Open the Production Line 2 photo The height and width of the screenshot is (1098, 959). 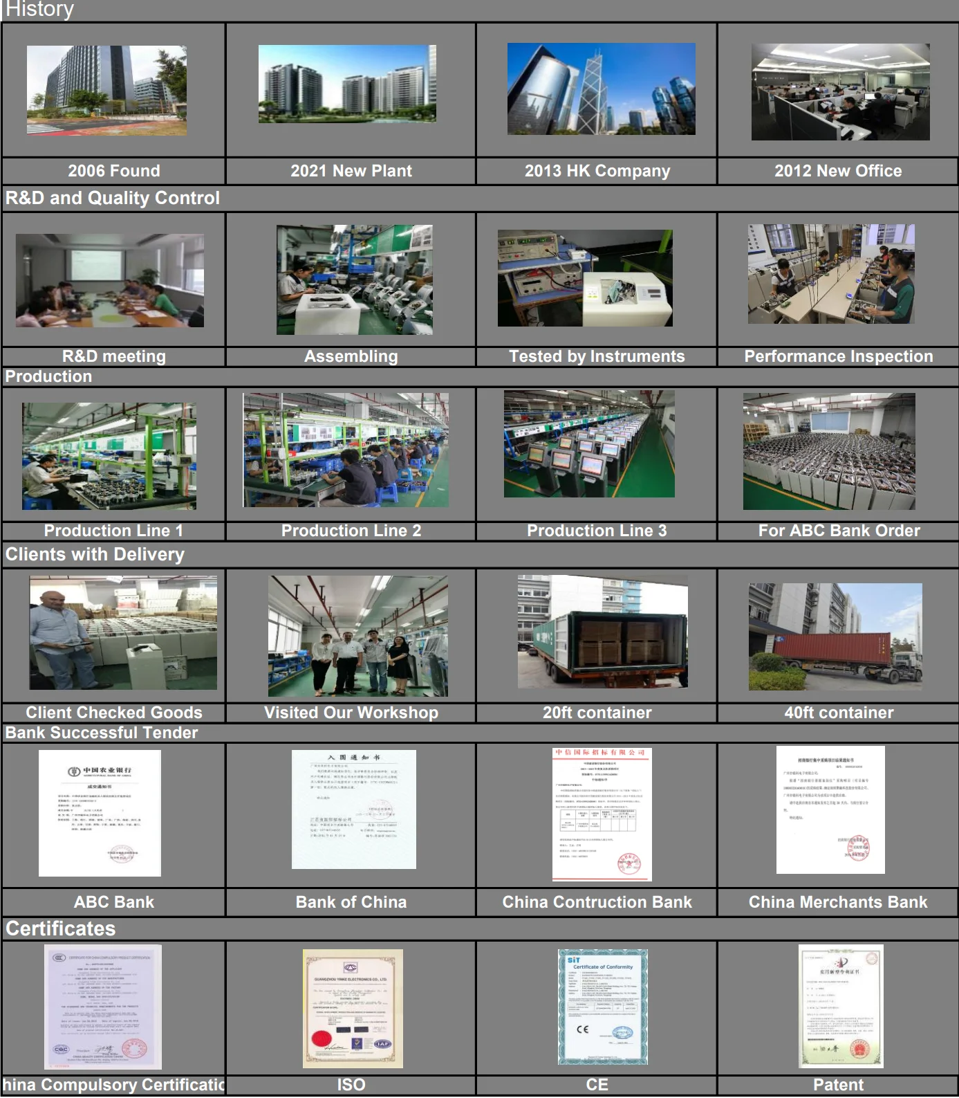point(346,450)
